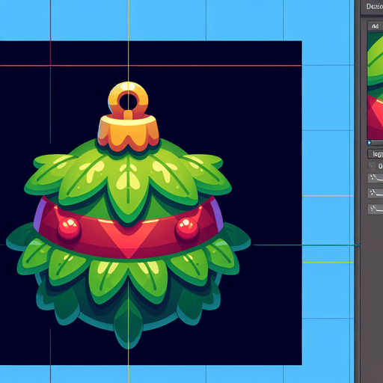Select the 'Ad' tab above the preview
Viewport: 383px width, 383px height.
376,26
